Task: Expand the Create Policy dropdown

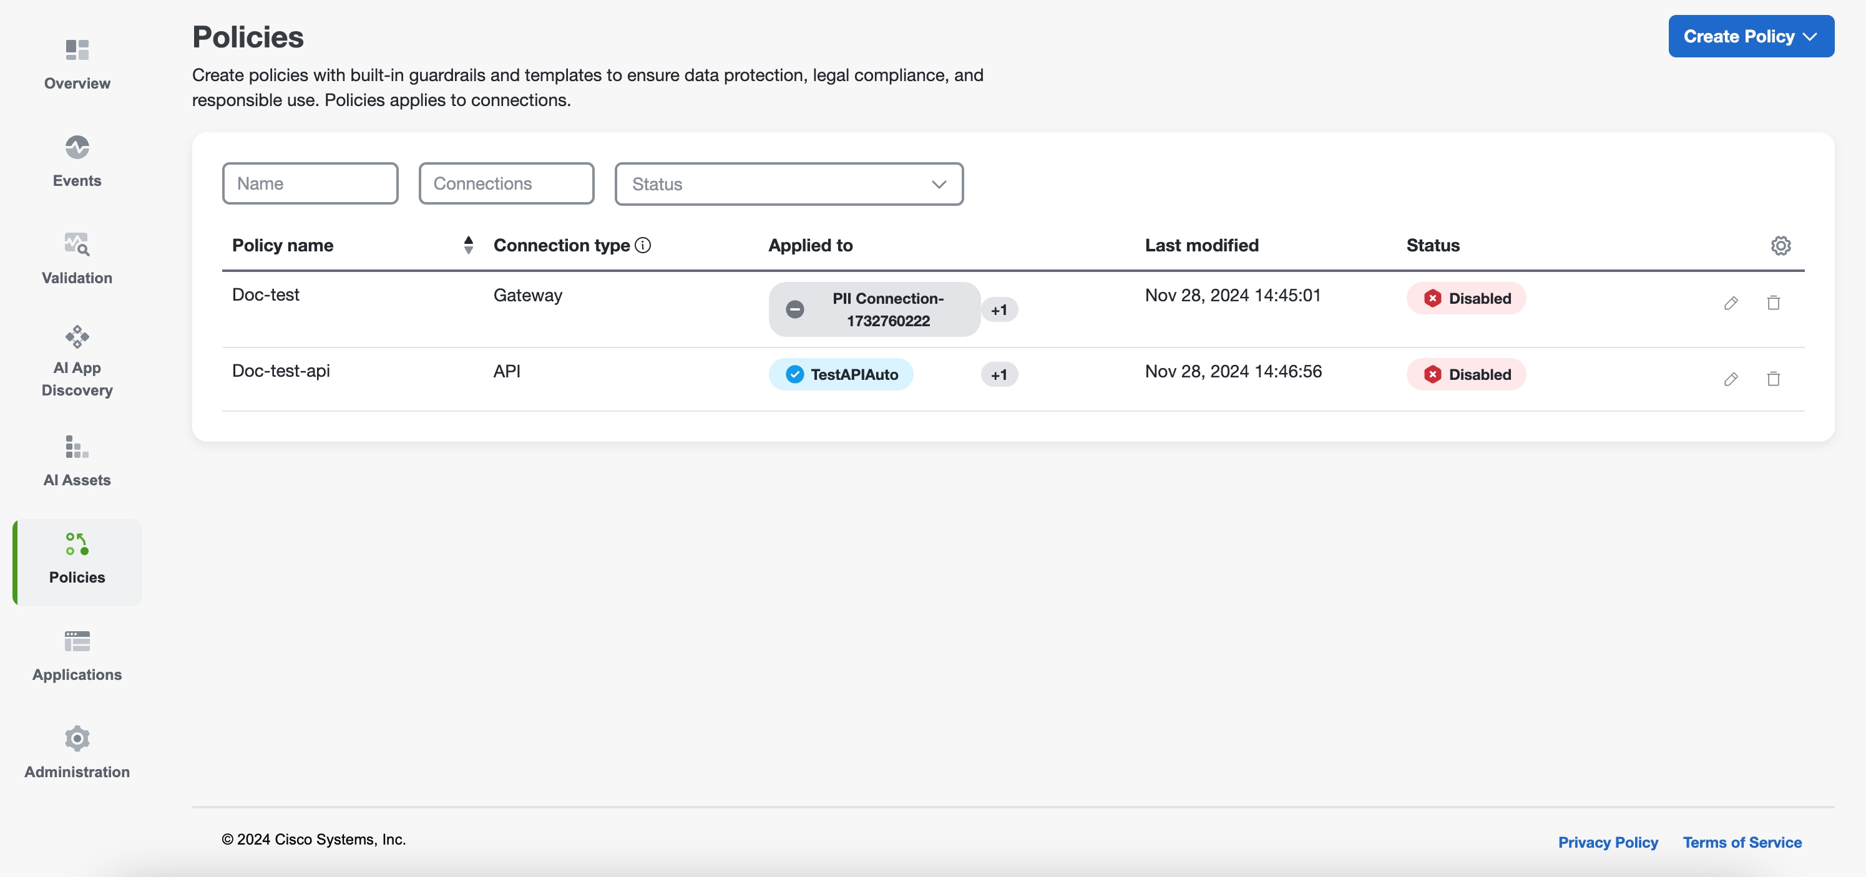Action: [x=1751, y=36]
